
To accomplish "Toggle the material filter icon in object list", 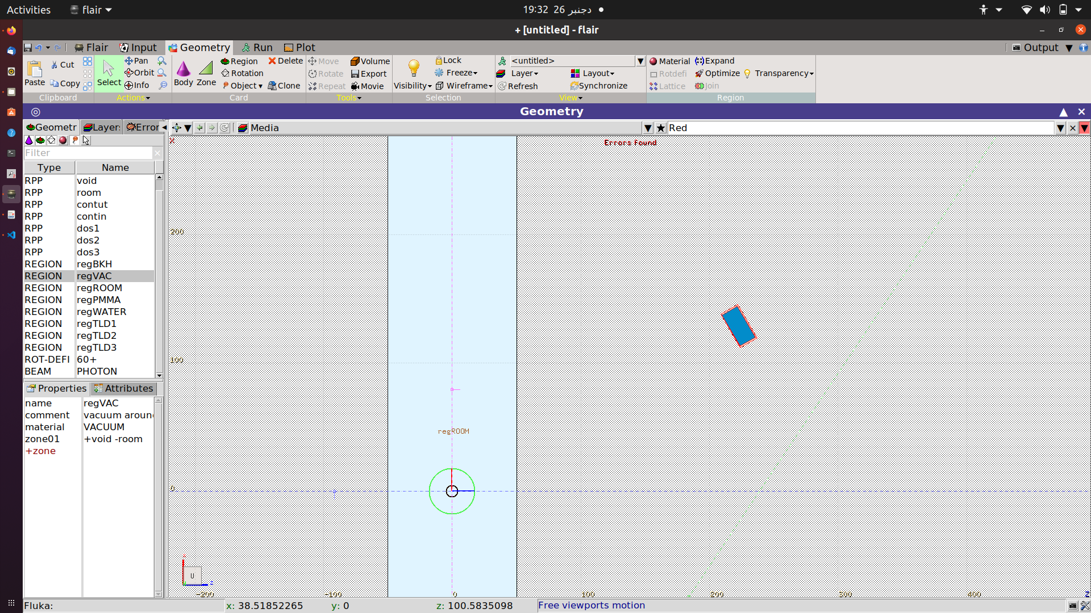I will pos(63,140).
